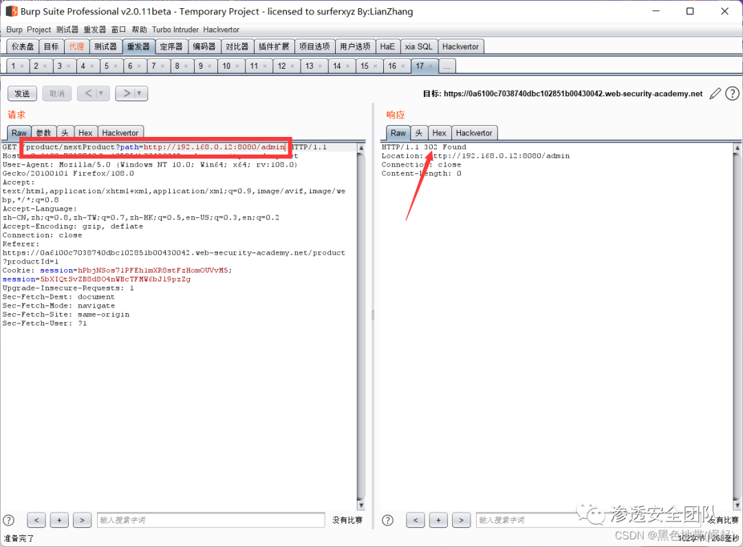Screen dimensions: 743x547
Task: Open the forward history dropdown arrow
Action: 139,94
